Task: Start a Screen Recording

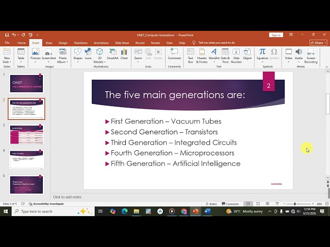Action: [310, 56]
